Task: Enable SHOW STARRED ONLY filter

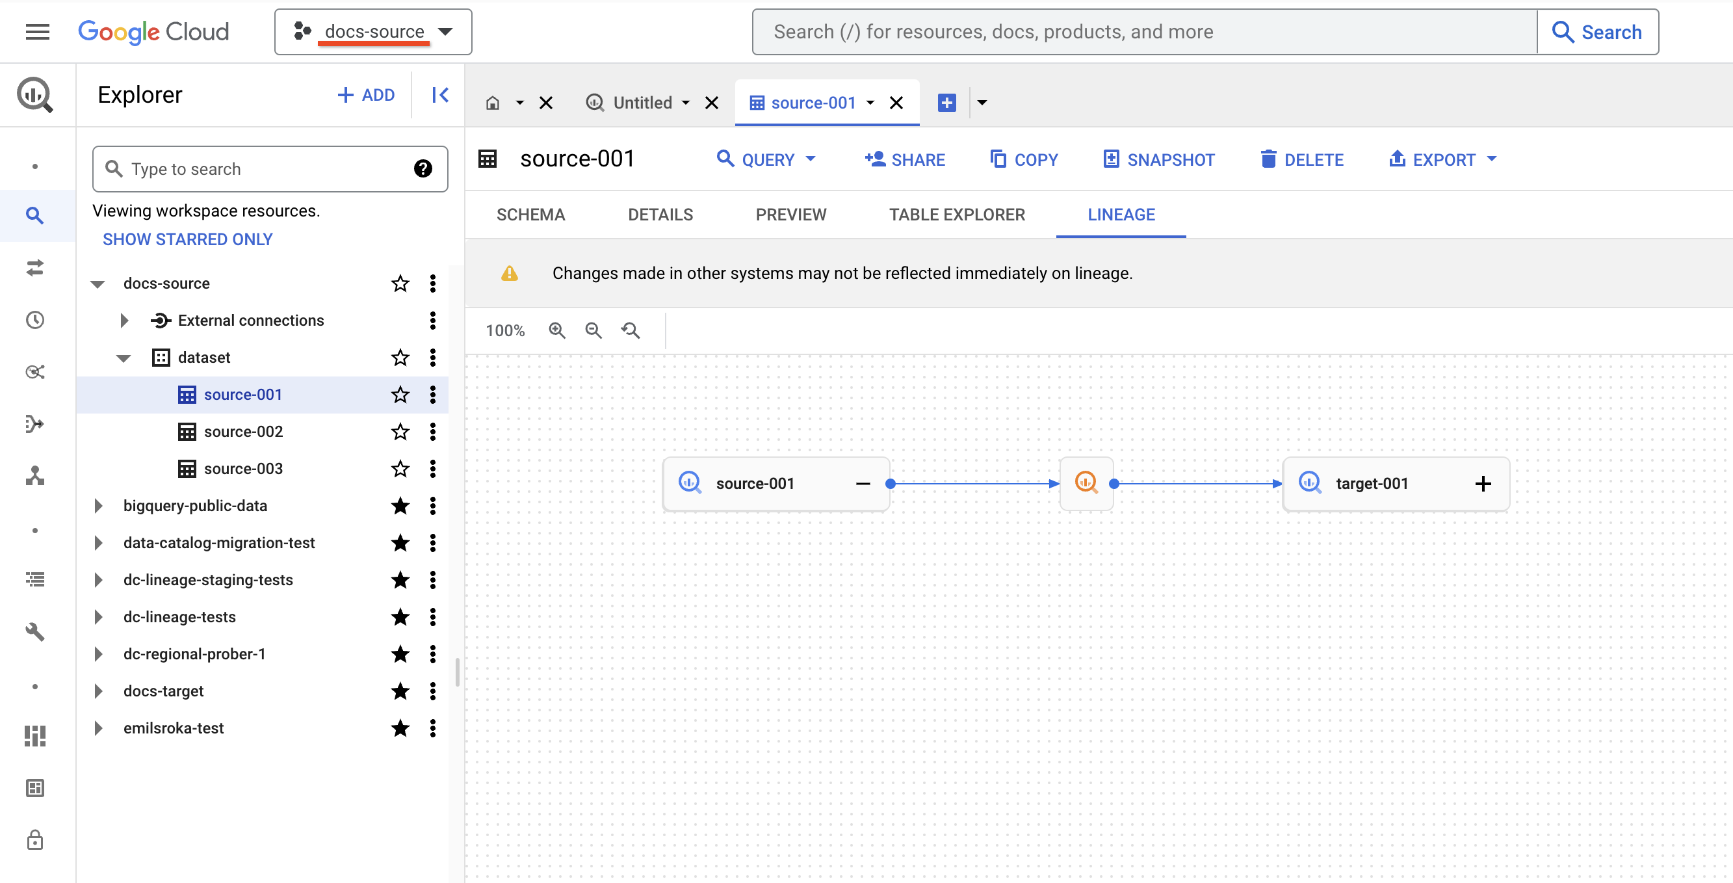Action: 187,239
